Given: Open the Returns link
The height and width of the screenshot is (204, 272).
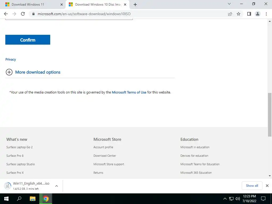Looking at the screenshot, I should (98, 173).
